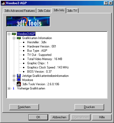Expand Jetztige Grafikkartentreiberinformation node
This screenshot has height=123, width=114.
click(x=14, y=76)
